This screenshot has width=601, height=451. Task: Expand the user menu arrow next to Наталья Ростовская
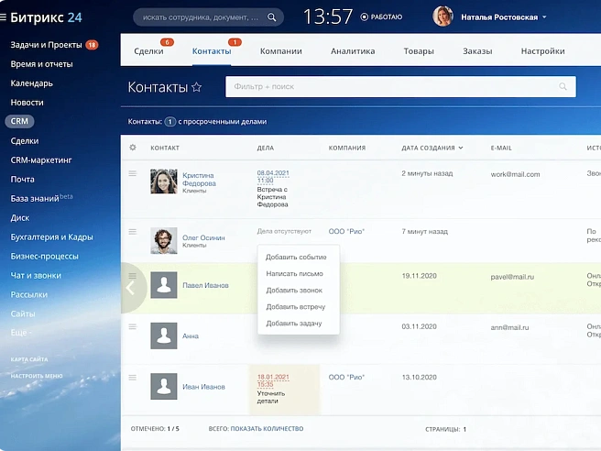[544, 17]
